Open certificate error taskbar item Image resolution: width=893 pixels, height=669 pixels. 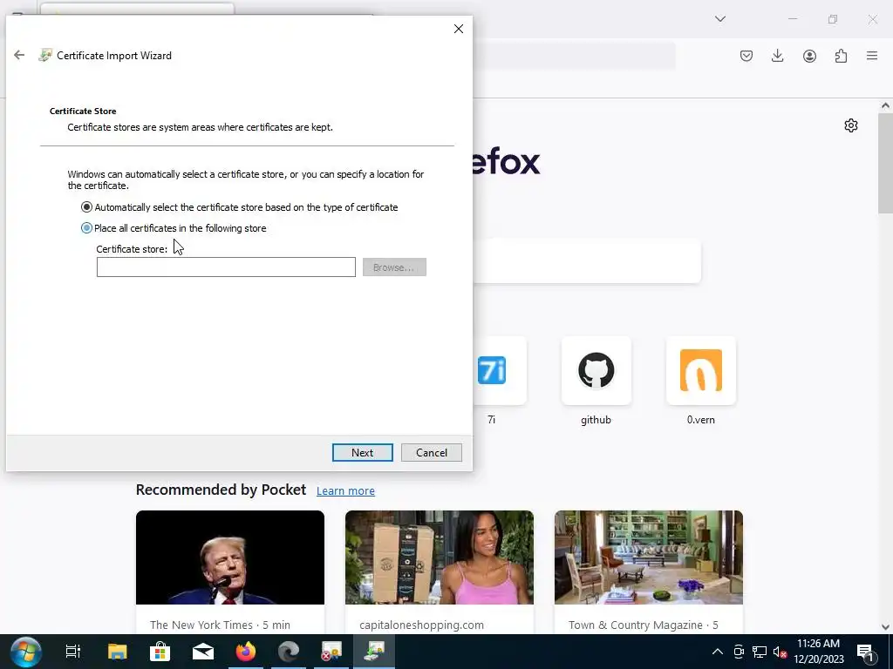tap(331, 652)
